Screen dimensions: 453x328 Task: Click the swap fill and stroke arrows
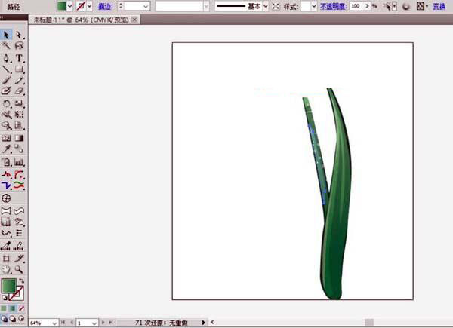click(x=22, y=280)
